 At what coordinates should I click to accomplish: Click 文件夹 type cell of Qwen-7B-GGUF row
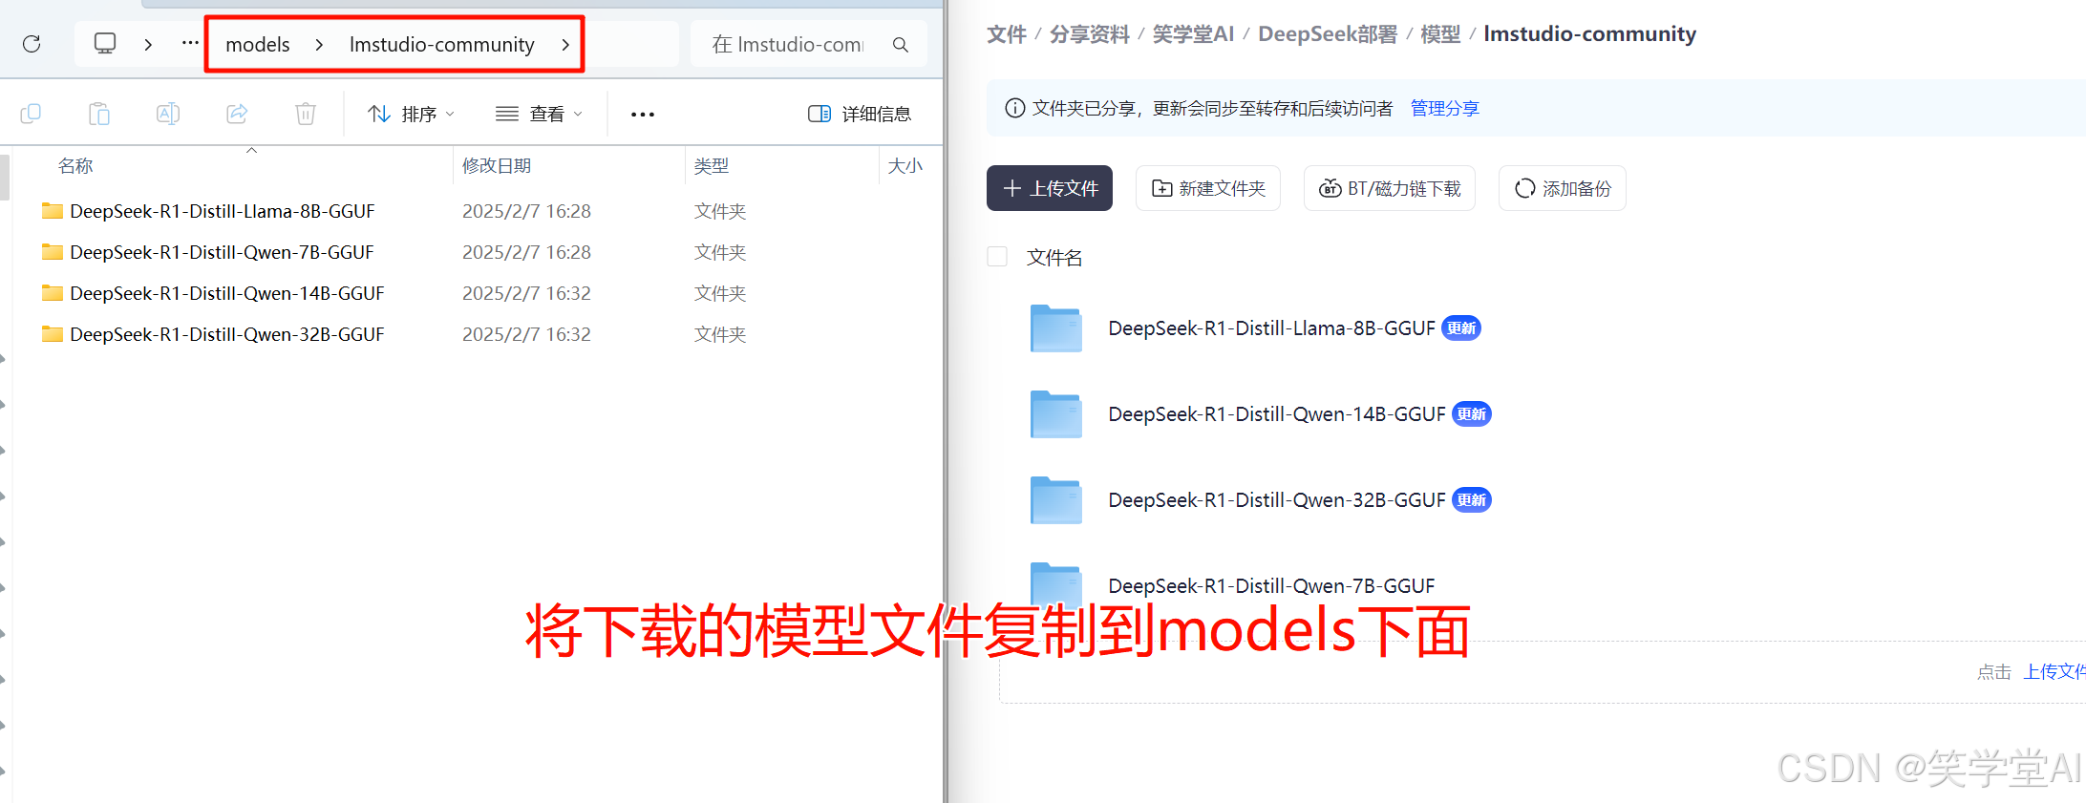(720, 252)
